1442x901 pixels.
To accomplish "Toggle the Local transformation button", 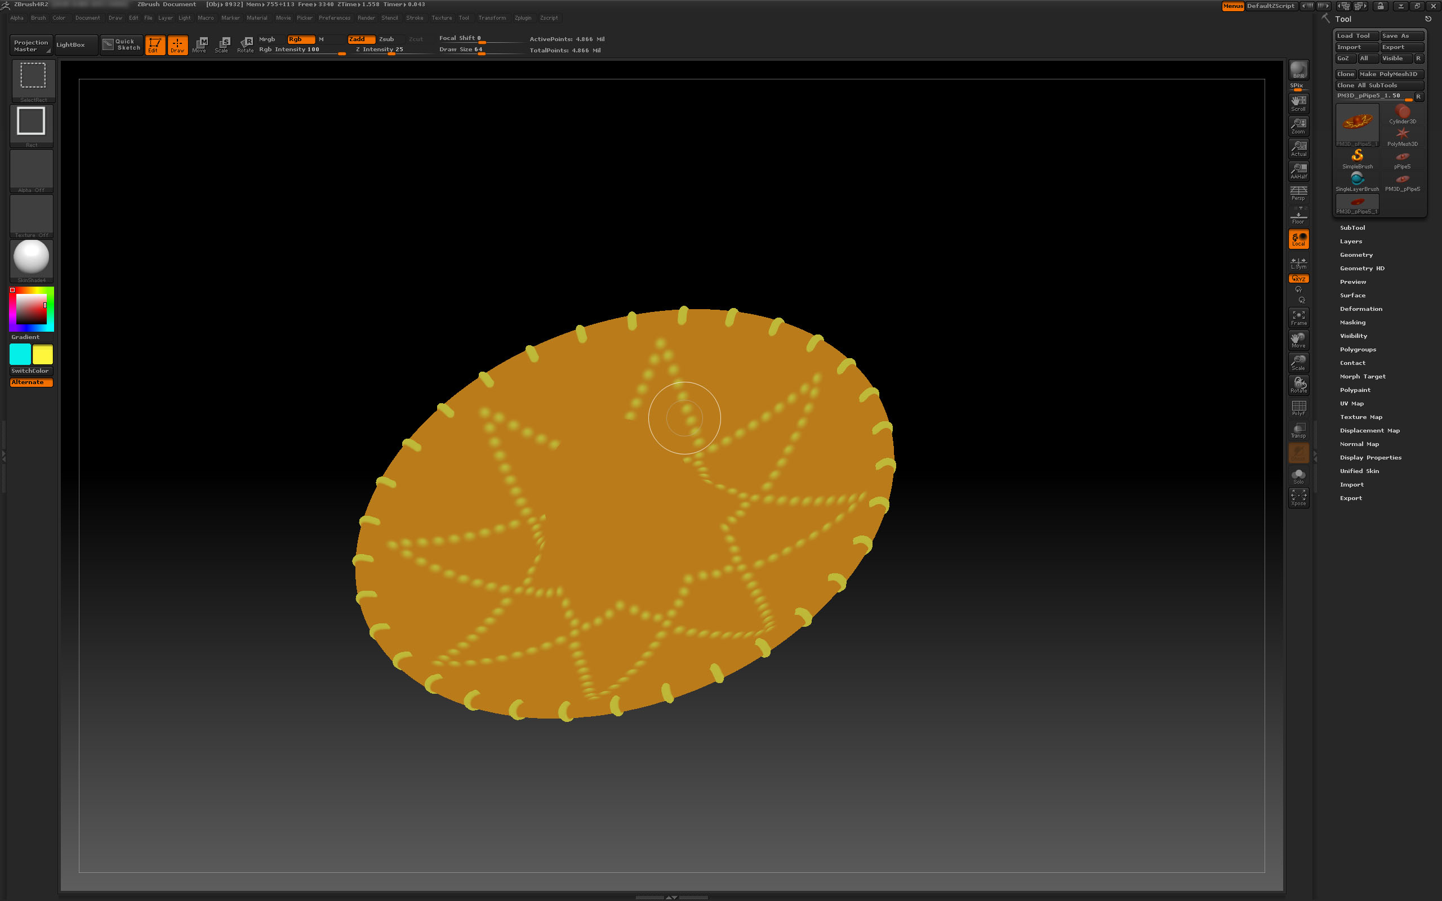I will tap(1298, 239).
